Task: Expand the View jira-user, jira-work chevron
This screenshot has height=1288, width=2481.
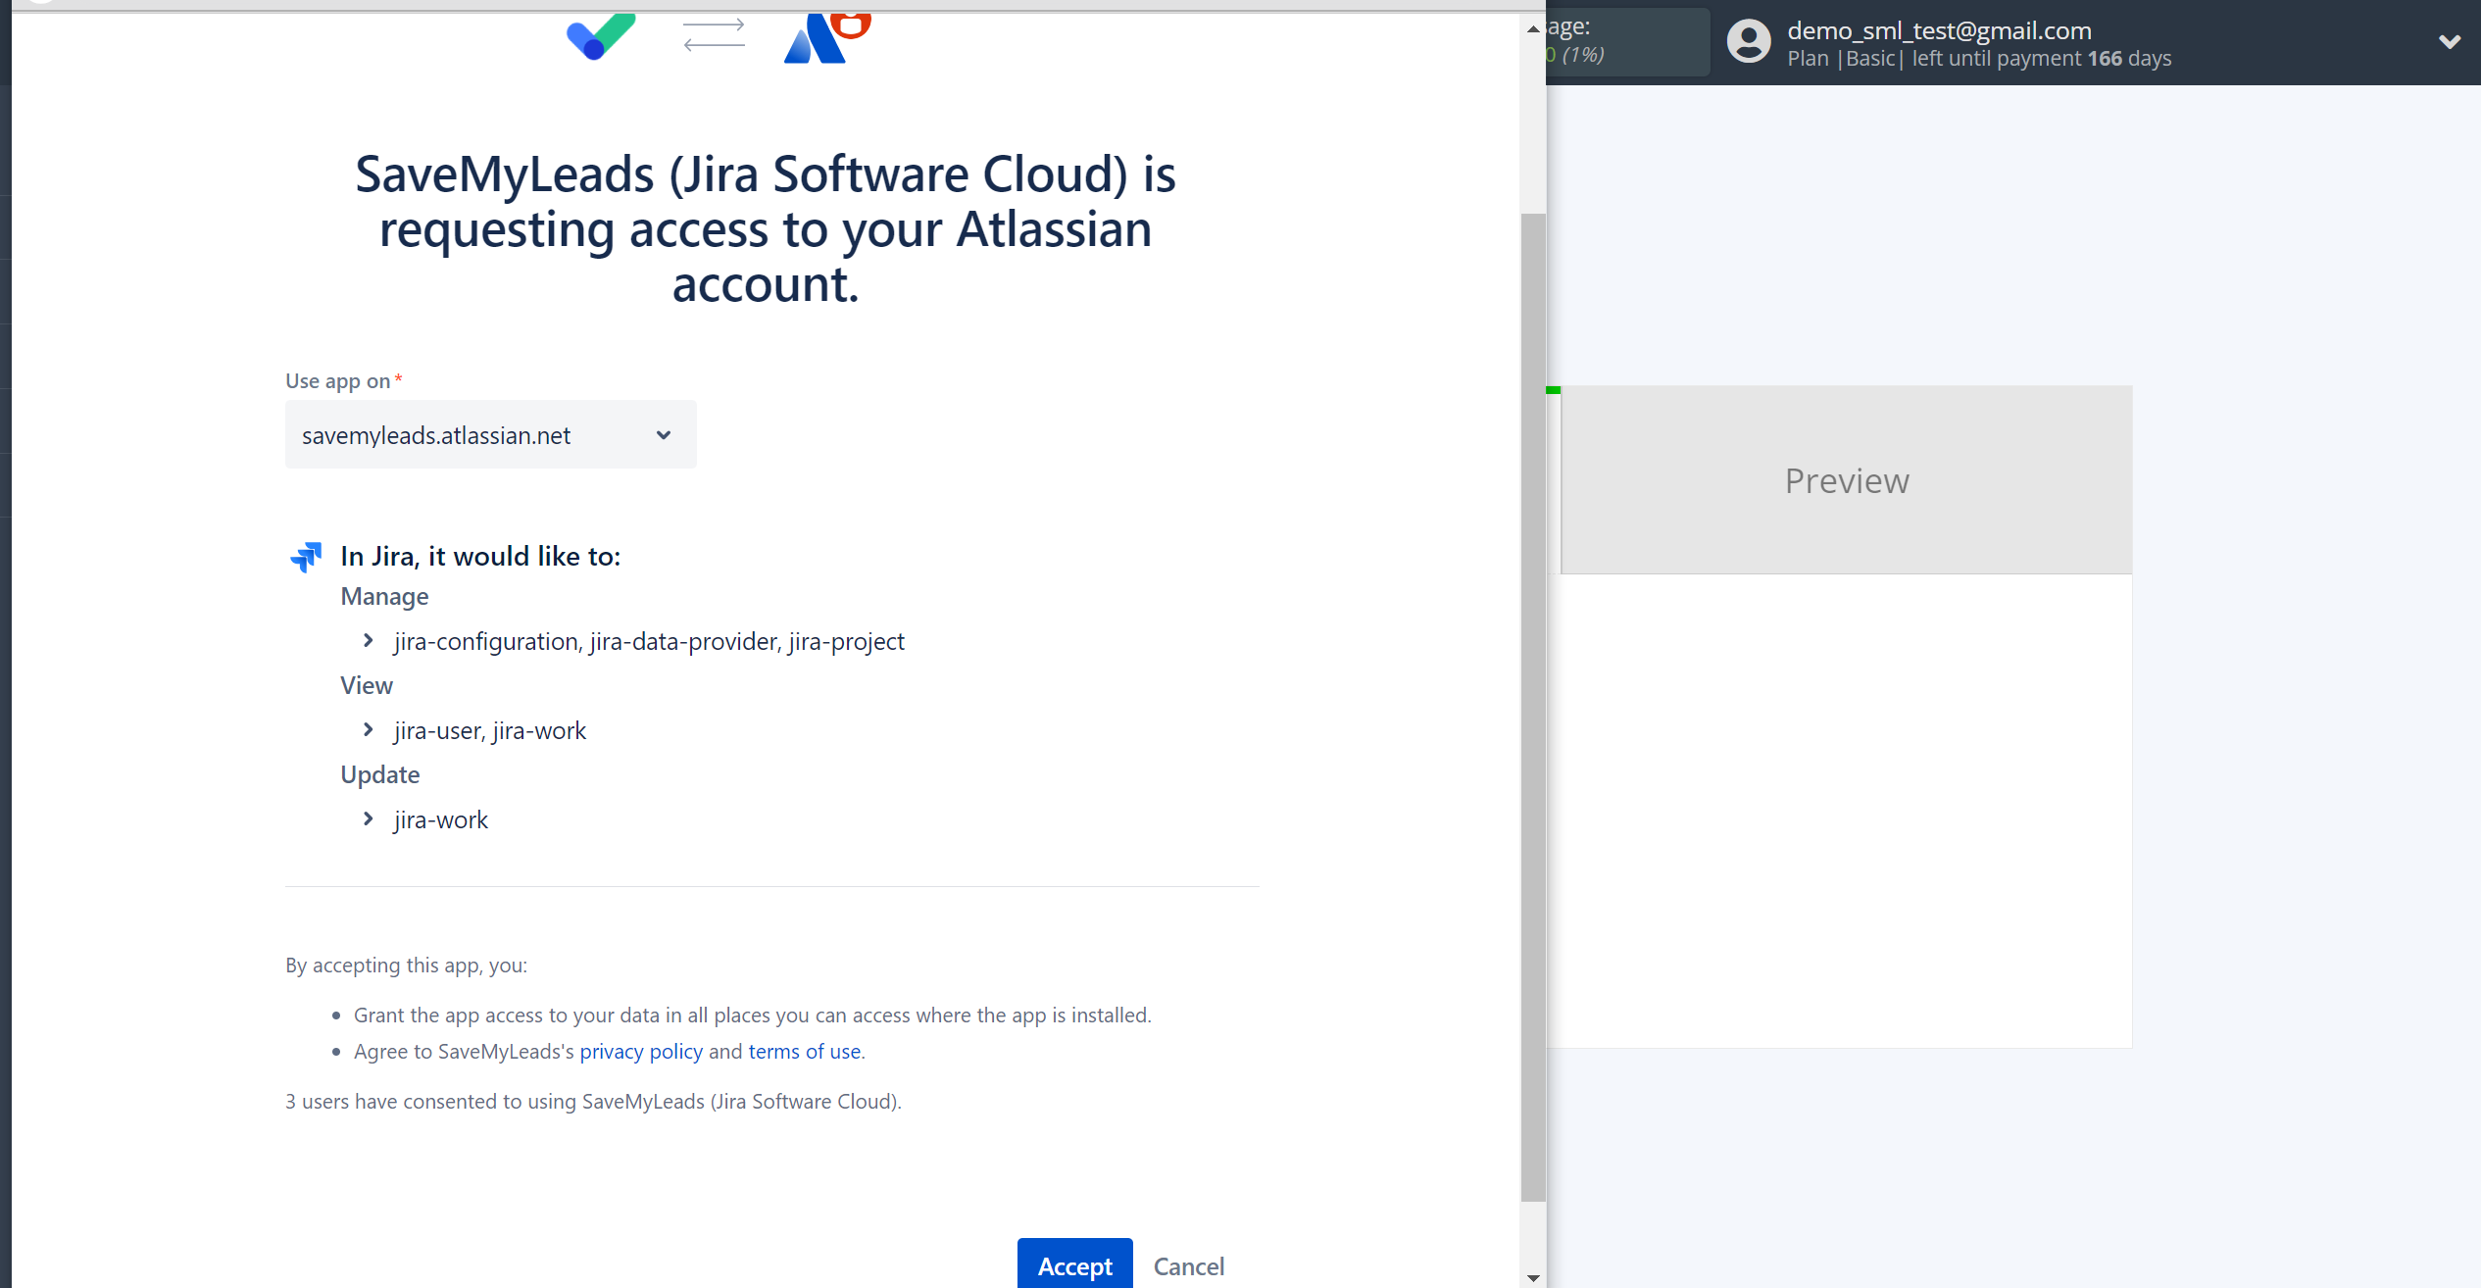Action: click(x=369, y=729)
